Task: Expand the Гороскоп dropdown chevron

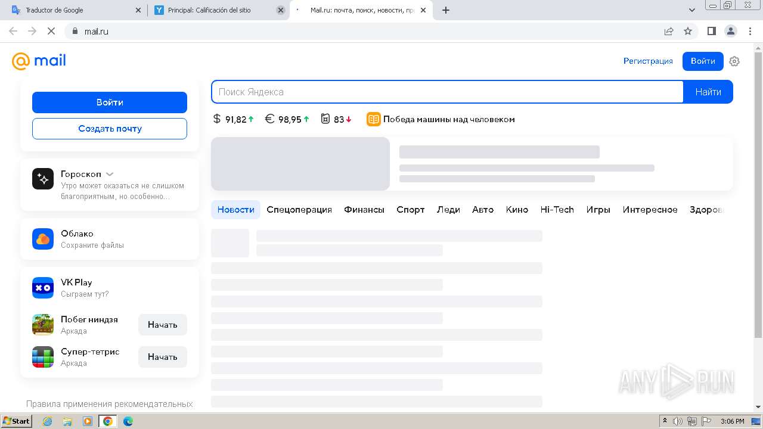Action: (110, 174)
